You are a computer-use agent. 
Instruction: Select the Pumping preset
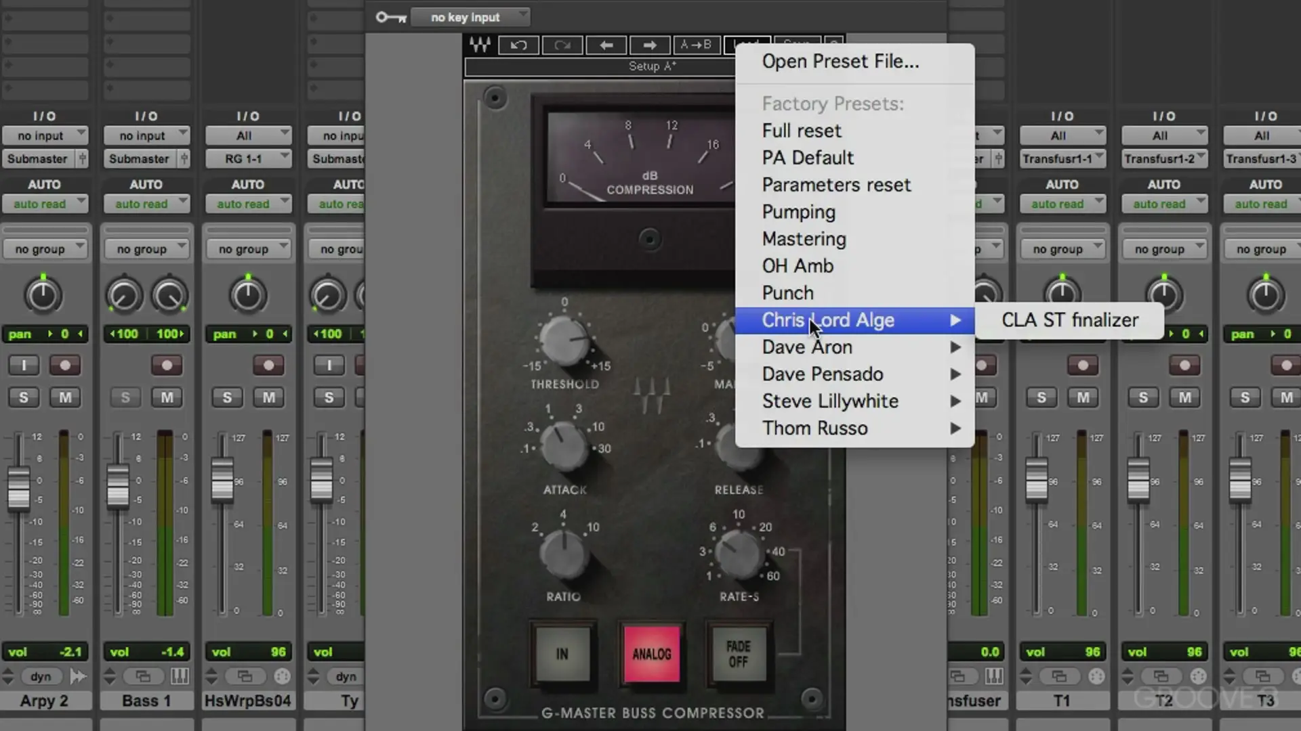855,212
